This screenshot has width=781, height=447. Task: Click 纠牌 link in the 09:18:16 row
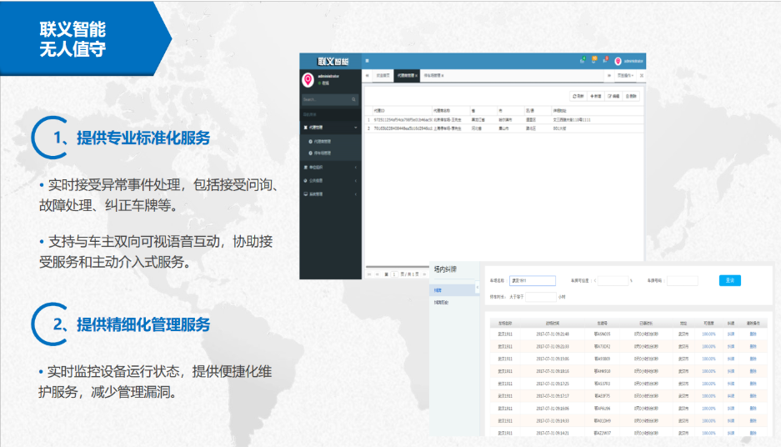[x=731, y=371]
